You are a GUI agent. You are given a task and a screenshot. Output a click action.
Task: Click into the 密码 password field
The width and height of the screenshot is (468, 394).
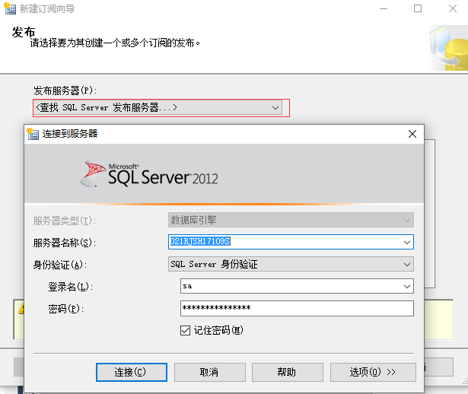tap(296, 308)
